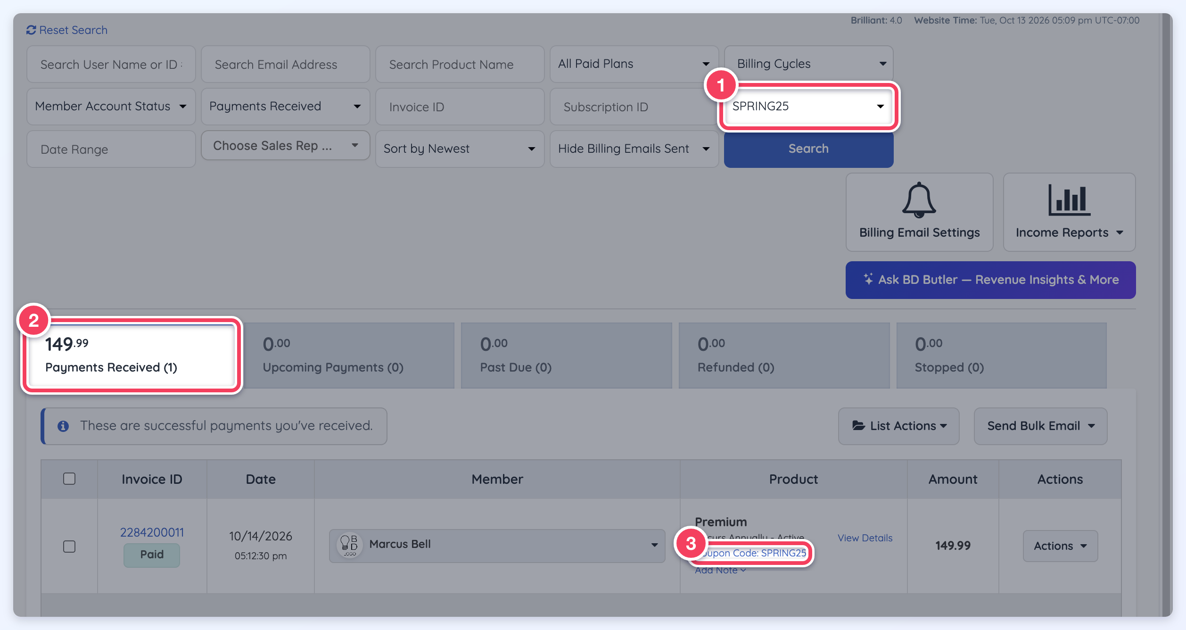1186x630 pixels.
Task: Focus the Search Product Name field
Action: pos(460,64)
